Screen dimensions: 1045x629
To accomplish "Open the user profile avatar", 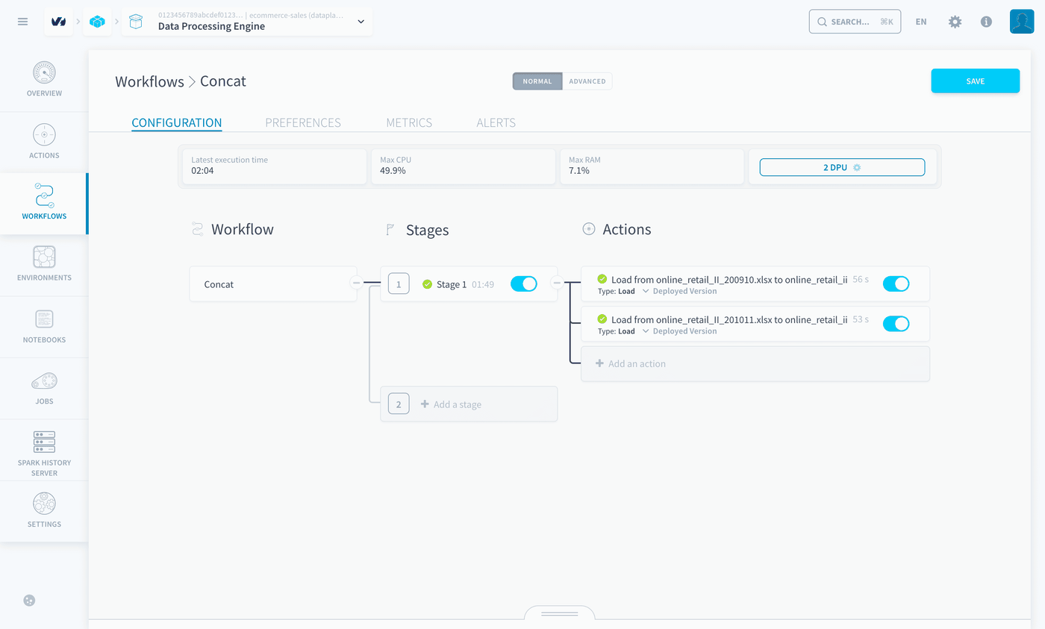I will coord(1022,22).
